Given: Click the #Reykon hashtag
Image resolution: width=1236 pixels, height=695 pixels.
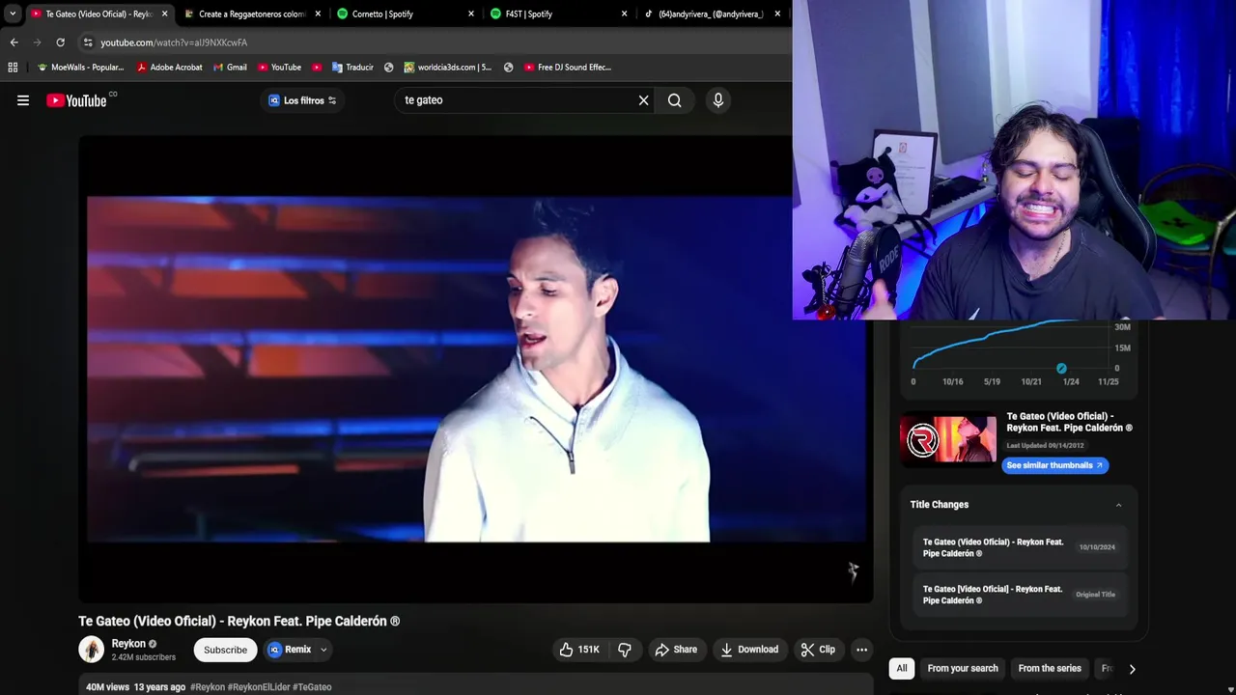Looking at the screenshot, I should tap(208, 687).
